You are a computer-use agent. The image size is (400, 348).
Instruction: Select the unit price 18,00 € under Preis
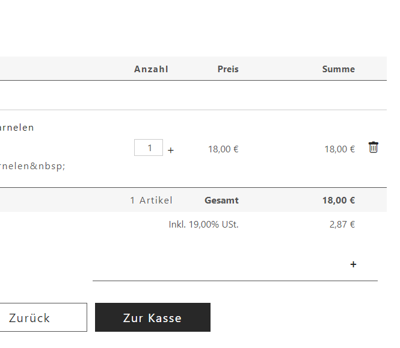[223, 149]
